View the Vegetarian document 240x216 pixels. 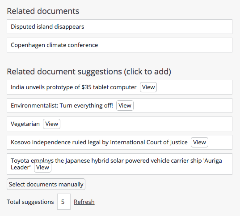point(51,124)
